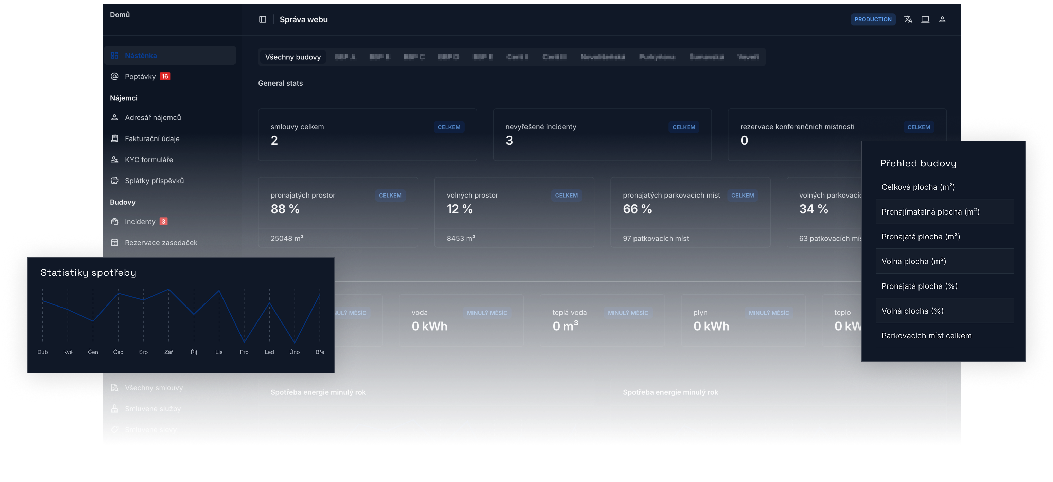Viewport: 1053px width, 482px height.
Task: Select the Všechny budovy tab
Action: 293,57
